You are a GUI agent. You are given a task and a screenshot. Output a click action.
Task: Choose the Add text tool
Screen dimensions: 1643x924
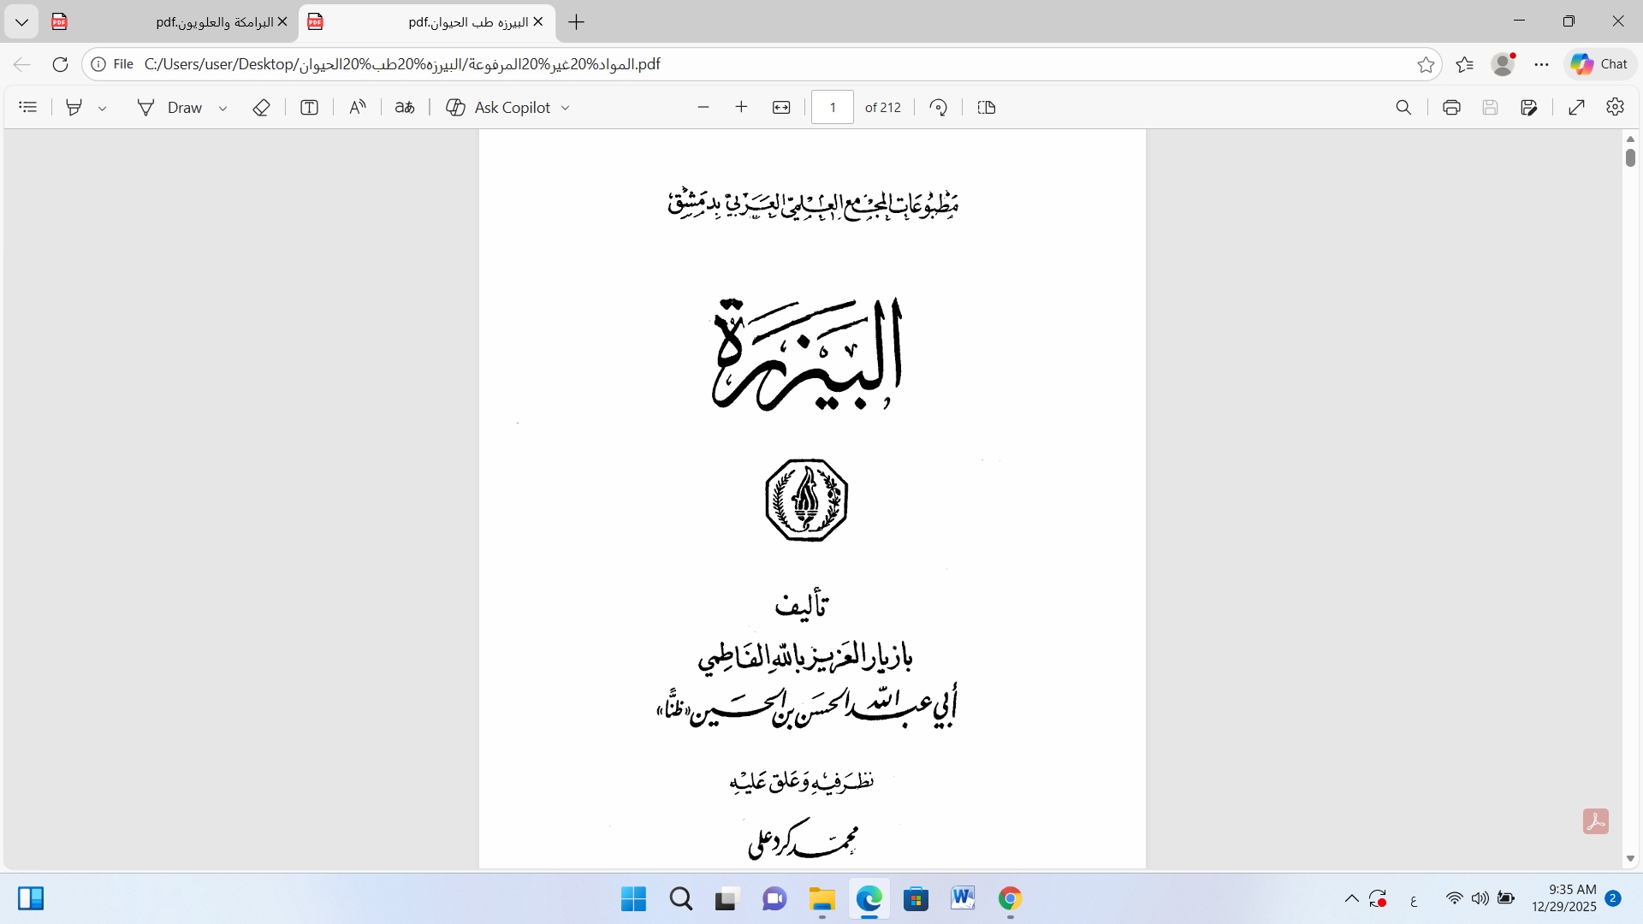click(310, 107)
